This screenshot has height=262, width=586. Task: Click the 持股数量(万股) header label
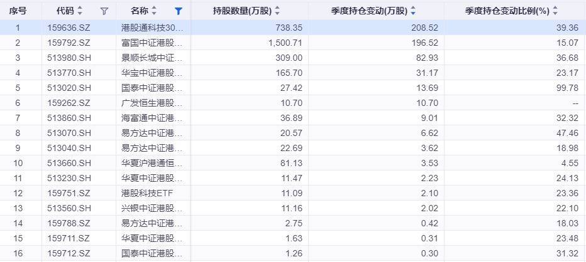[243, 11]
